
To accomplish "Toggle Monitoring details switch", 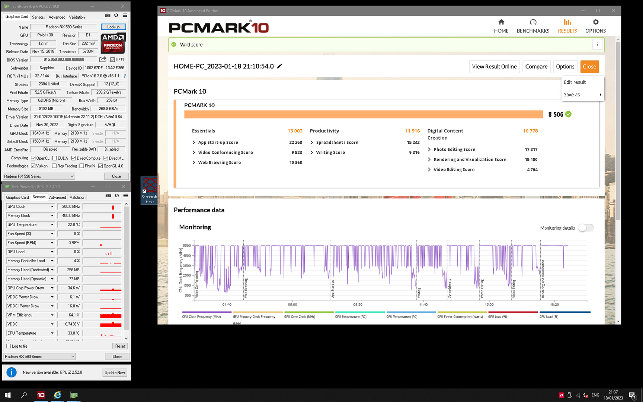I will click(x=586, y=228).
